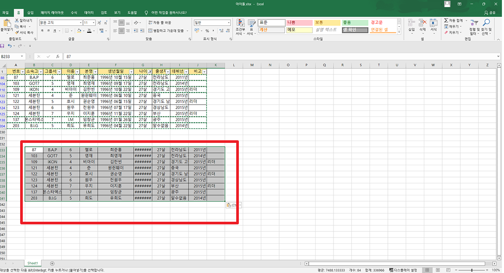Click the Increase Indent icon
This screenshot has height=273, width=504.
[x=142, y=31]
